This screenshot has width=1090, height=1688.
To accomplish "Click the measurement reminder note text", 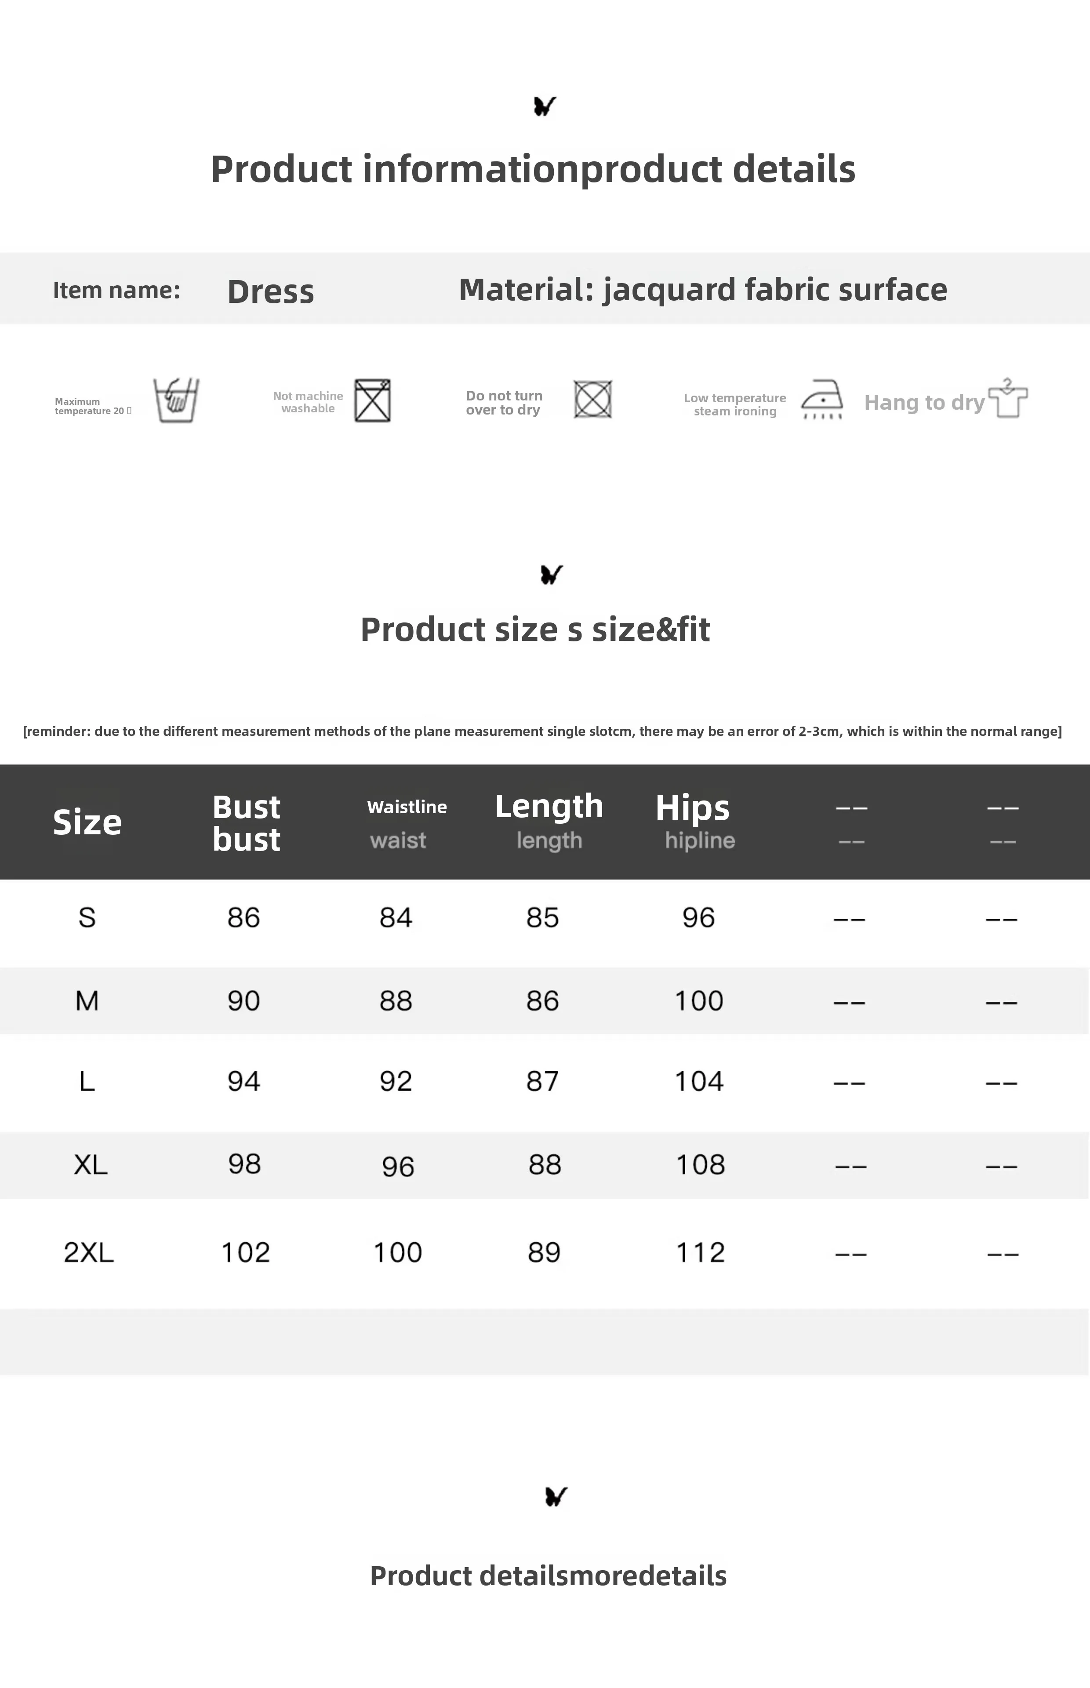I will click(x=542, y=731).
